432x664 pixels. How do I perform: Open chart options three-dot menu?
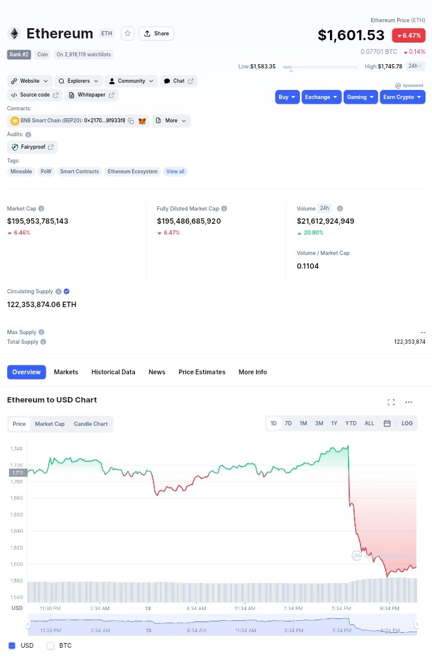click(409, 402)
